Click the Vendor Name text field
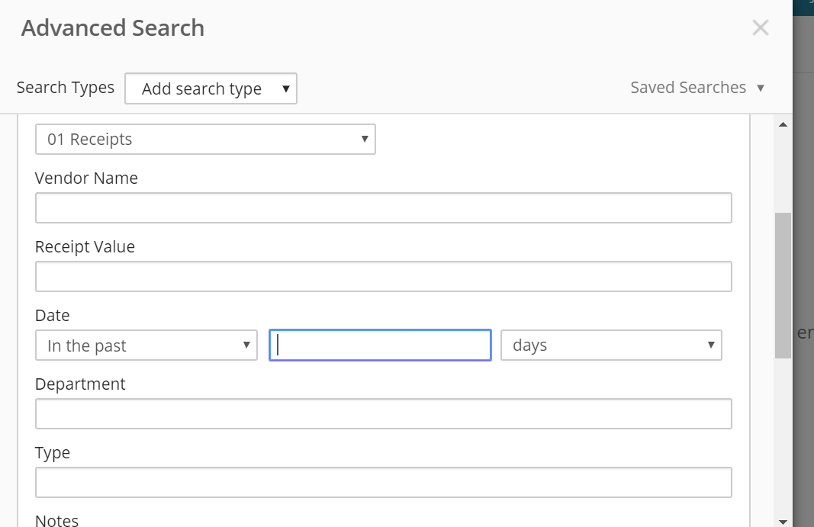The height and width of the screenshot is (527, 814). coord(383,208)
